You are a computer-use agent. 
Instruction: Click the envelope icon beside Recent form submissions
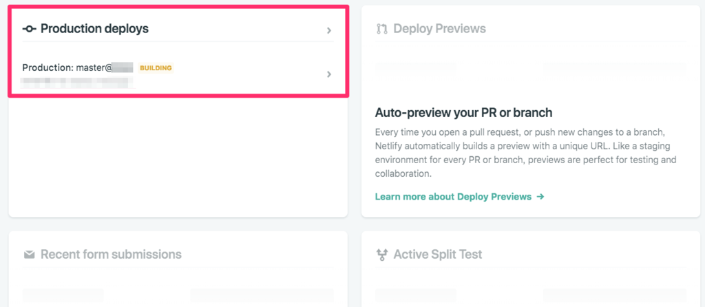click(29, 255)
